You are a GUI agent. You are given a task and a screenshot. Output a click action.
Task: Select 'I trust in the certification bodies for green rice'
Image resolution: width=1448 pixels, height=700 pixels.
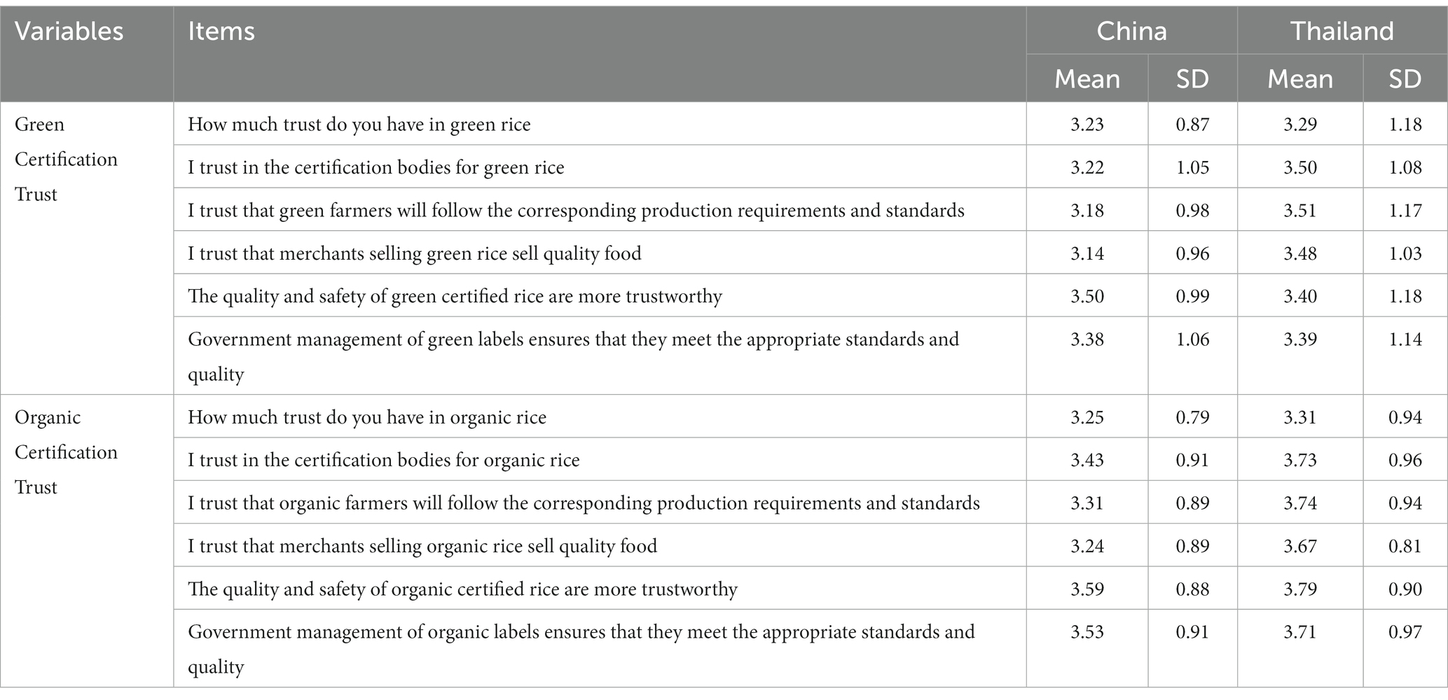[375, 168]
